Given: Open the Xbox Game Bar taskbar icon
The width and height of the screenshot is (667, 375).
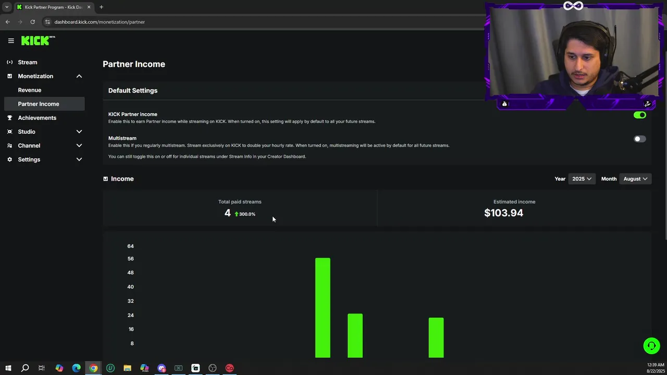Looking at the screenshot, I should pyautogui.click(x=178, y=368).
